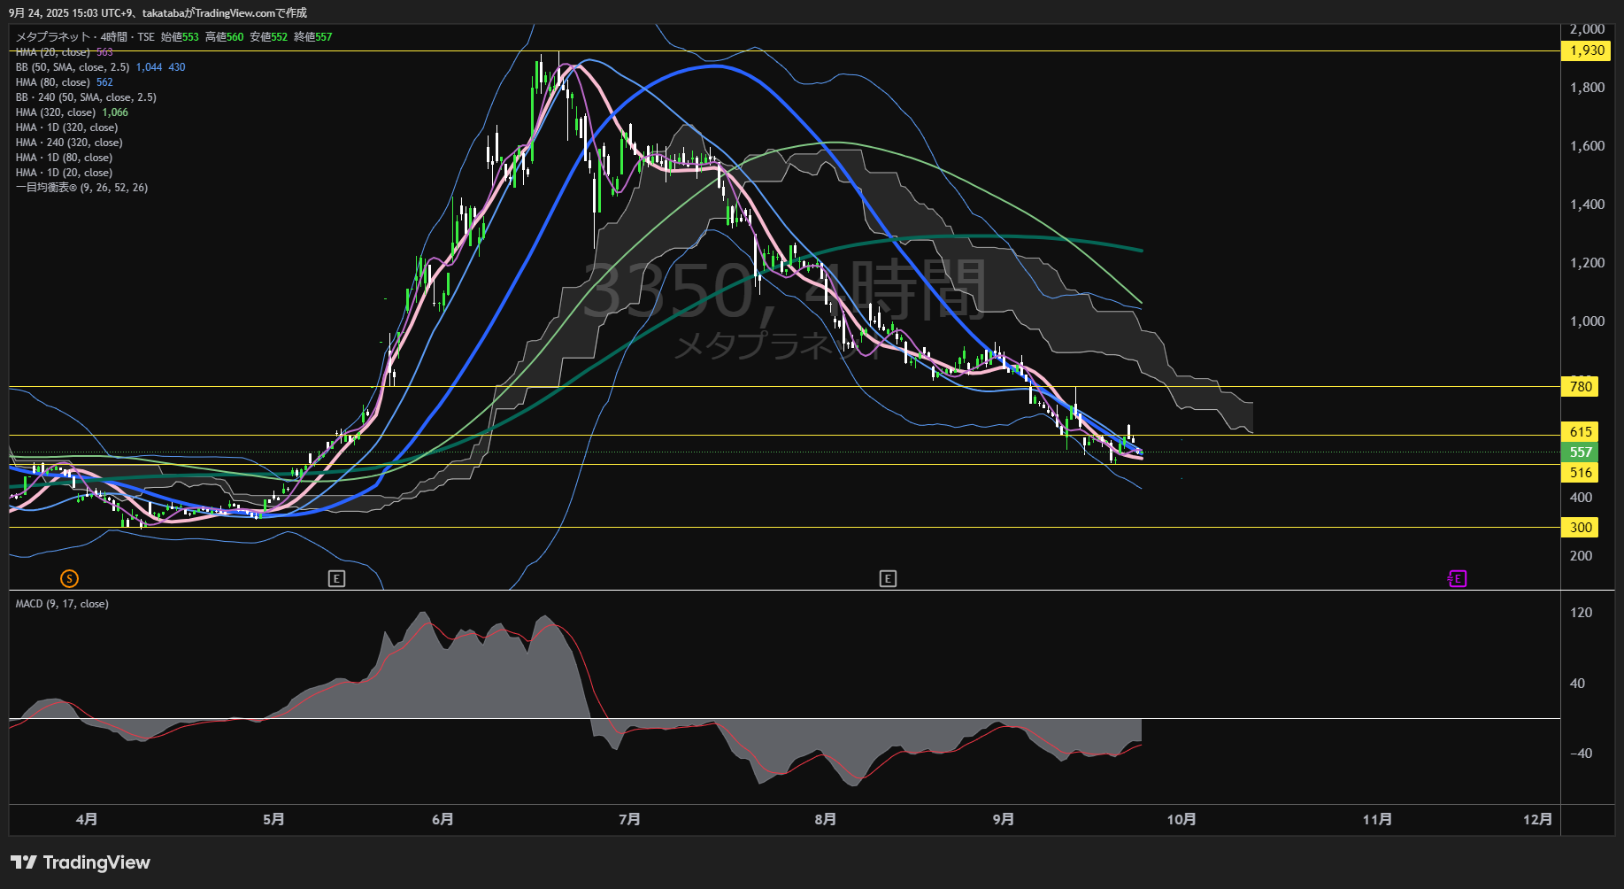This screenshot has width=1624, height=889.
Task: Click the MACD axis value −40
Action: click(x=1581, y=753)
